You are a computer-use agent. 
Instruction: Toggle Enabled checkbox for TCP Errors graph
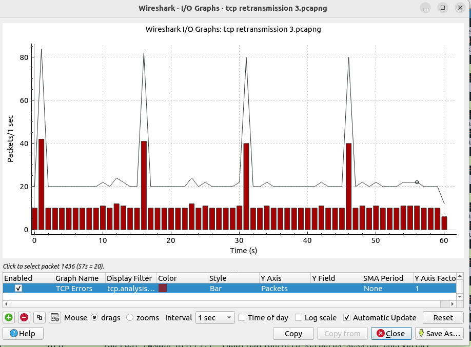point(18,288)
